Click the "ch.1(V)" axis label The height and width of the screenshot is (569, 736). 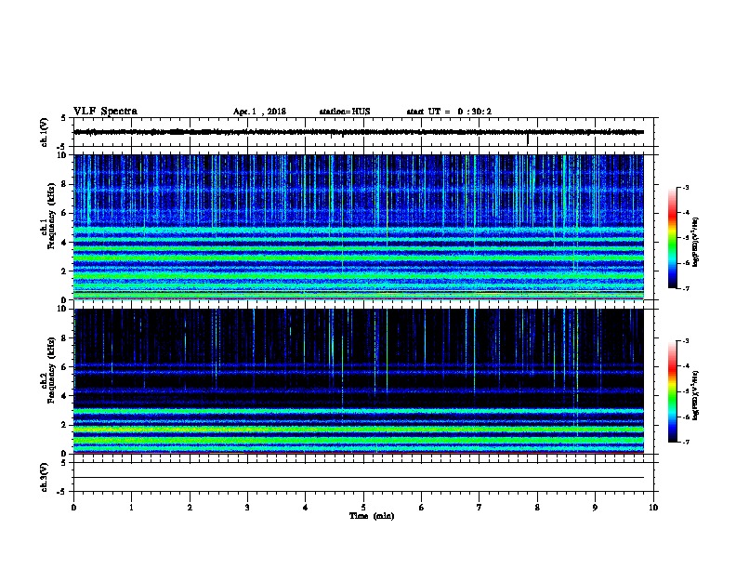[x=44, y=132]
